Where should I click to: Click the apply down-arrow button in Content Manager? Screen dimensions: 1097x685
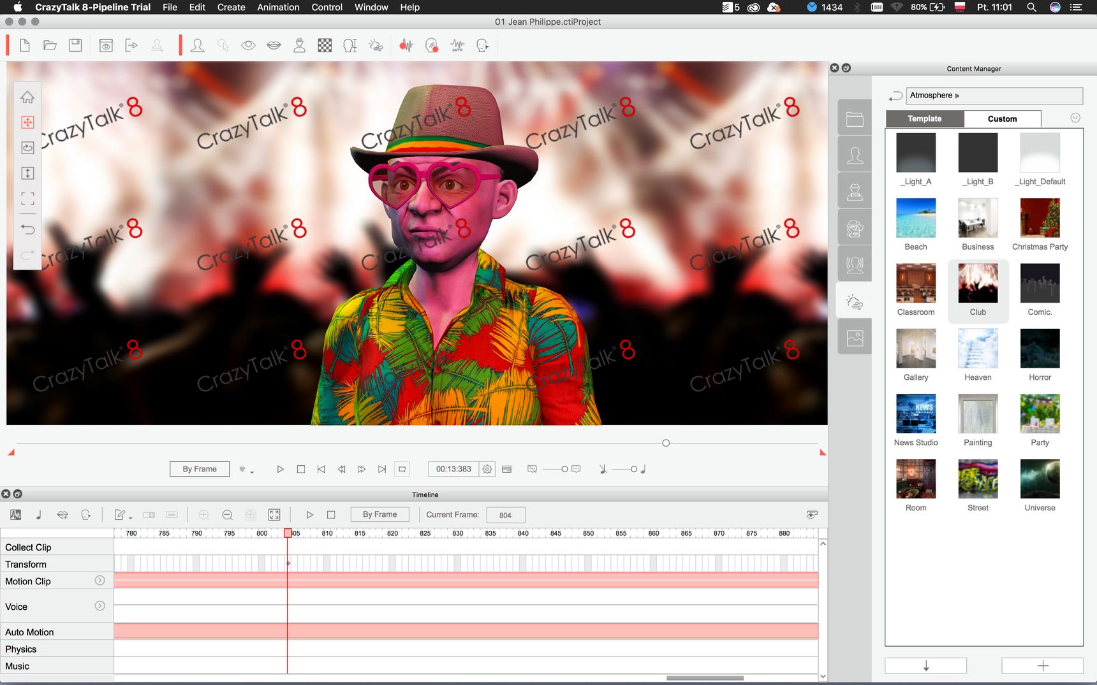click(926, 666)
